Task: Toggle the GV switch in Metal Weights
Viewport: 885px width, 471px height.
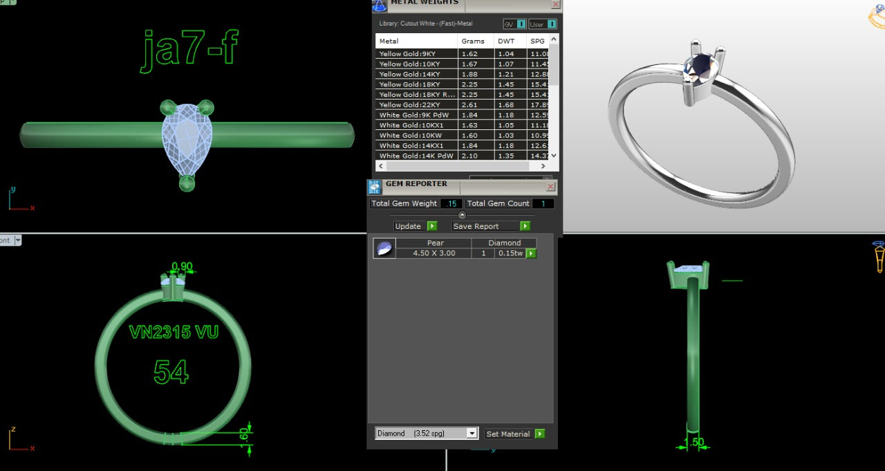Action: [514, 24]
